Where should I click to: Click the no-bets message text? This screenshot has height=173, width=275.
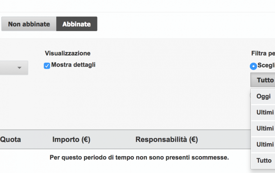(x=139, y=157)
